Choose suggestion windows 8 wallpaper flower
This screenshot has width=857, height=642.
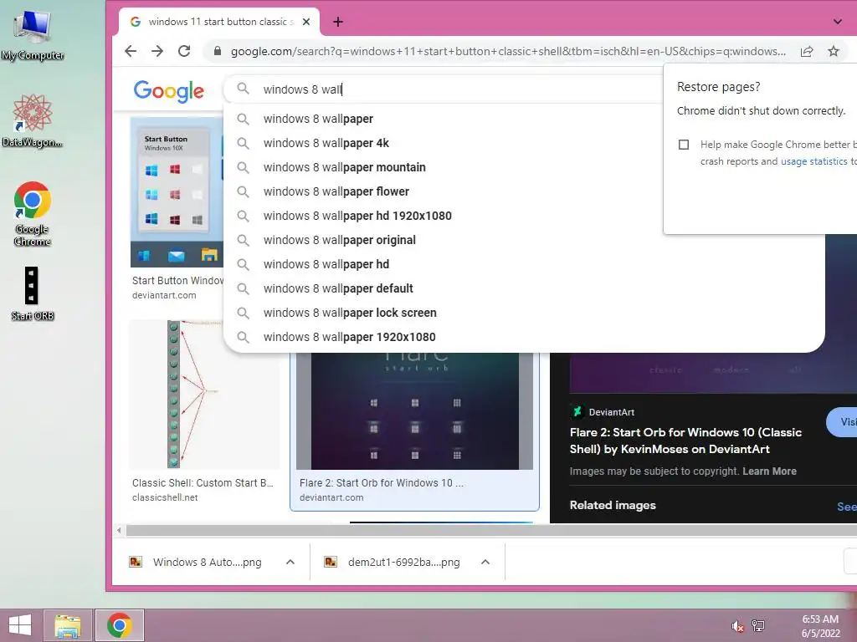click(336, 191)
